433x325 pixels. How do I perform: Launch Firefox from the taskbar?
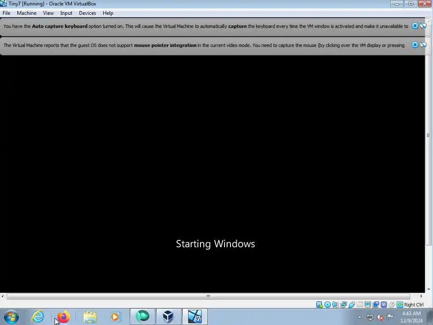63,317
